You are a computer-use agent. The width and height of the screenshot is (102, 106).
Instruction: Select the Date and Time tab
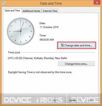pyautogui.click(x=12, y=11)
